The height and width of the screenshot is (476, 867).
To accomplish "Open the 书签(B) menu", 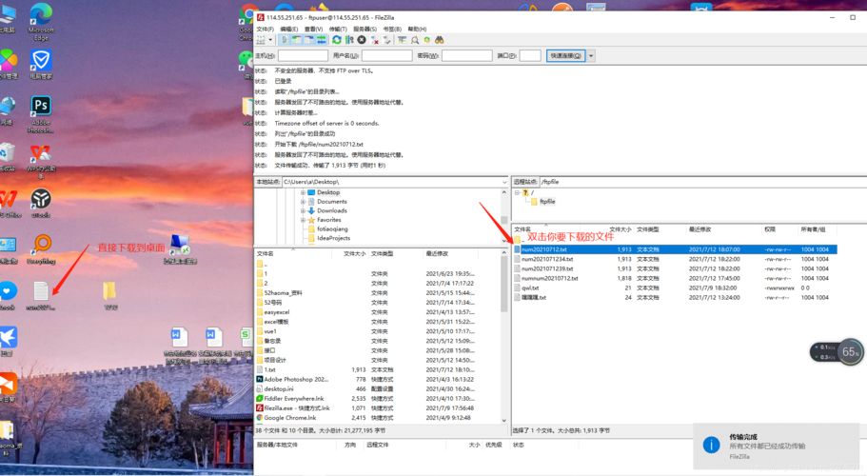I will (392, 29).
